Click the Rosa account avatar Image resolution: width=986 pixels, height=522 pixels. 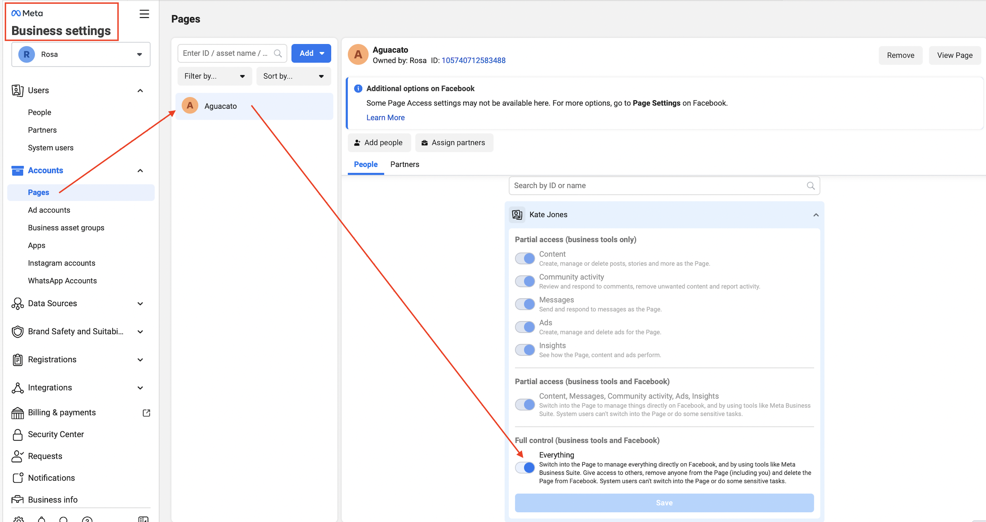27,55
